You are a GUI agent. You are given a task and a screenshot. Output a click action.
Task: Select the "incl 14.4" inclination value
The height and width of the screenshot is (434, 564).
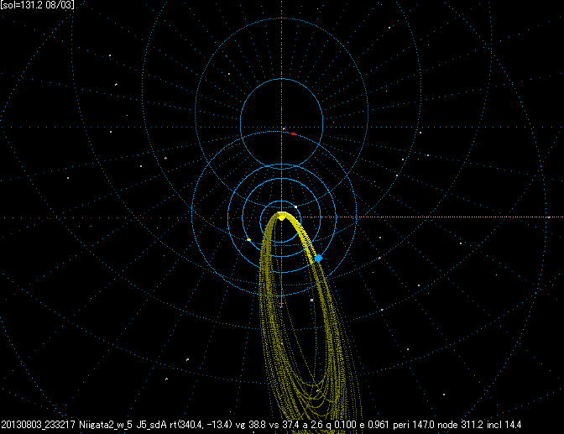pos(504,425)
